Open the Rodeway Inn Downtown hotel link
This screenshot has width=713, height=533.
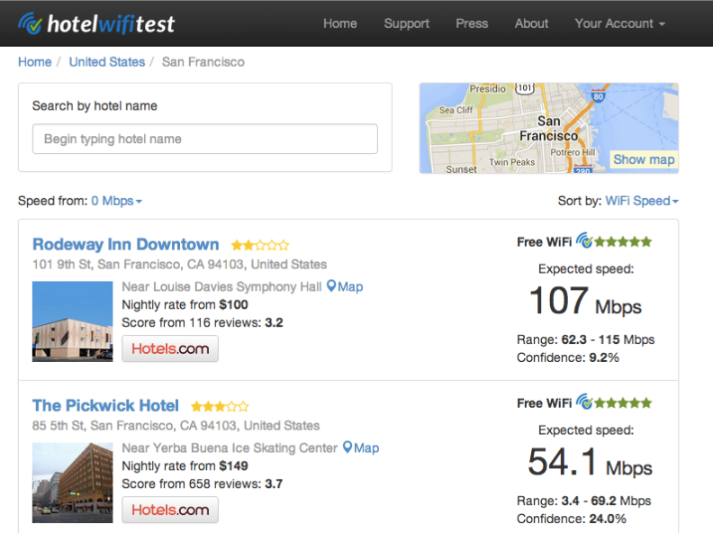click(125, 245)
